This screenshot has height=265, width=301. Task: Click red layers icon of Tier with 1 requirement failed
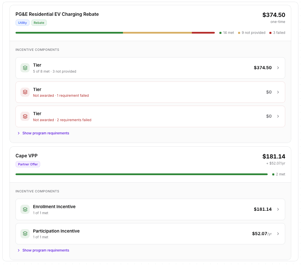click(25, 92)
